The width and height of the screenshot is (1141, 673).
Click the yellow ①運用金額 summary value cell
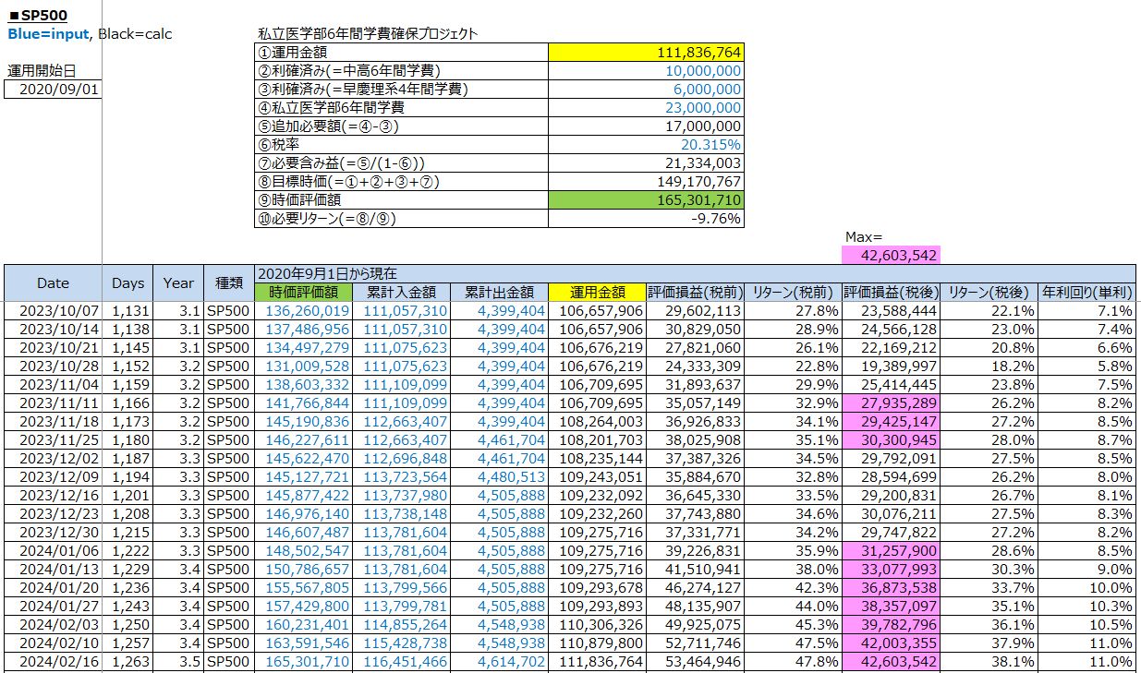pos(645,53)
